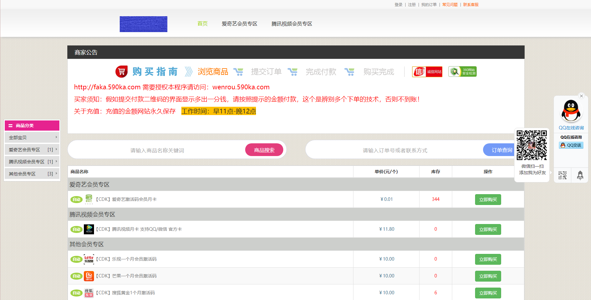Expand the 其他会员专区 sidebar category
The height and width of the screenshot is (300, 591).
32,174
